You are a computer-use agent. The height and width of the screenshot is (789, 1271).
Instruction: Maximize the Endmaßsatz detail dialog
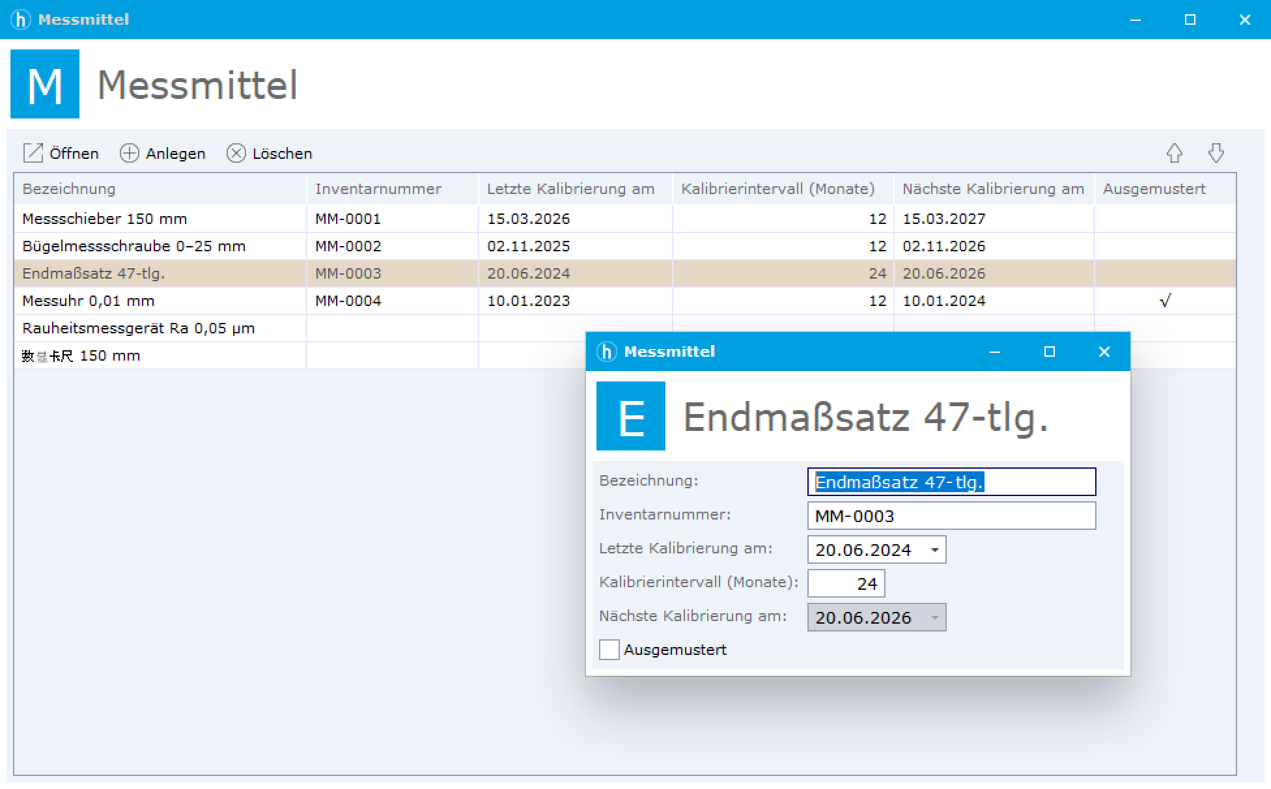pyautogui.click(x=1049, y=352)
